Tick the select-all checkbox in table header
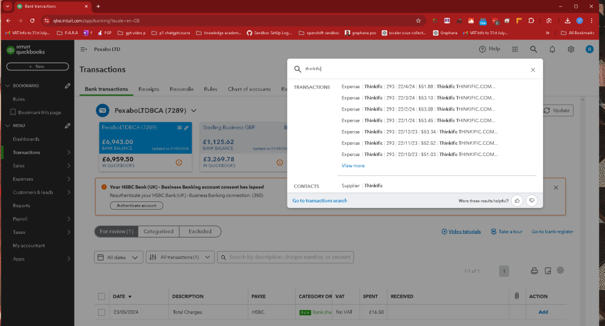Image resolution: width=605 pixels, height=326 pixels. [x=102, y=296]
